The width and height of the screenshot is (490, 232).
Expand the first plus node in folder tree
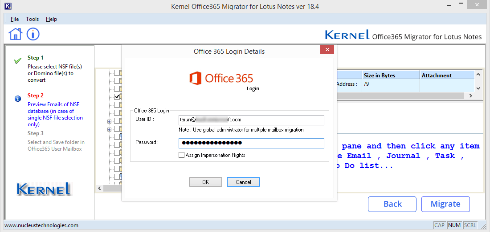click(x=110, y=121)
